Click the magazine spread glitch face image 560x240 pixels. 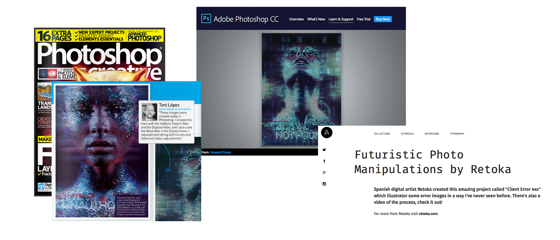(x=101, y=152)
